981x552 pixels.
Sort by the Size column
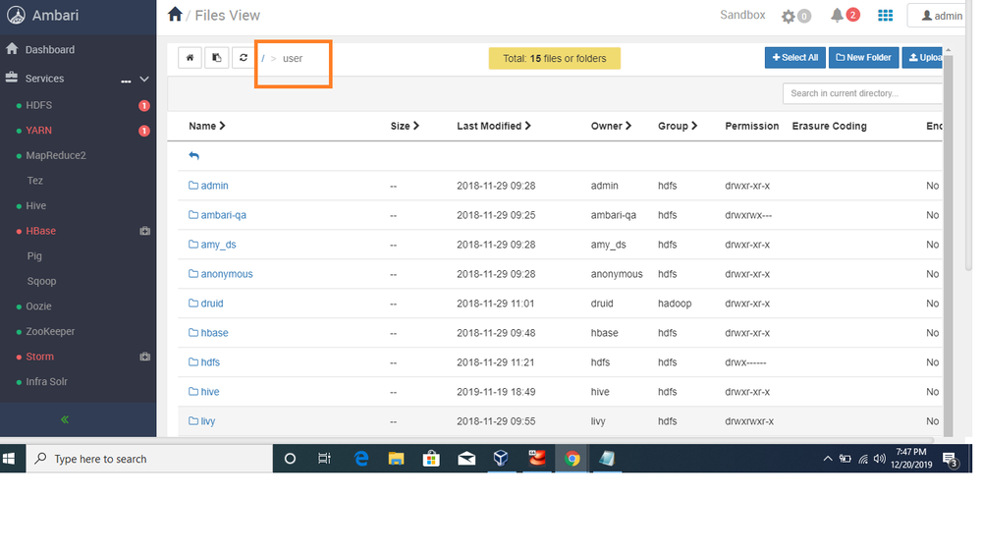[x=405, y=126]
